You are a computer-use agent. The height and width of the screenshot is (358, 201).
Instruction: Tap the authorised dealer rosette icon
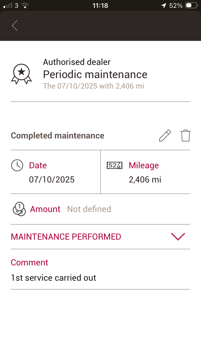(x=21, y=74)
